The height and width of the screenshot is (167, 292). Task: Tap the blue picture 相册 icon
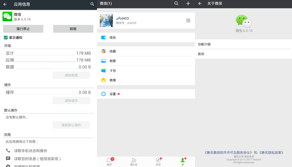[103, 61]
